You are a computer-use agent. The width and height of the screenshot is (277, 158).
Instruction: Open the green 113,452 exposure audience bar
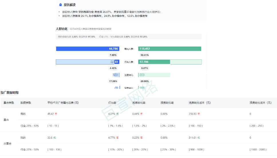pos(170,49)
